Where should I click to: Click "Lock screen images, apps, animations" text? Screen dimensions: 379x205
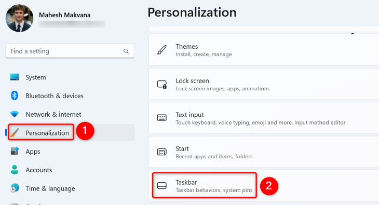223,89
